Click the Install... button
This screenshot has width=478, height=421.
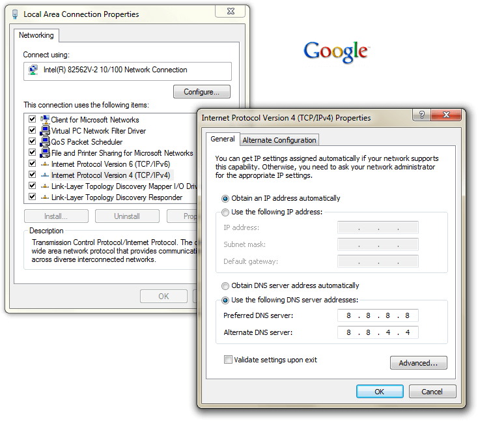tap(56, 216)
